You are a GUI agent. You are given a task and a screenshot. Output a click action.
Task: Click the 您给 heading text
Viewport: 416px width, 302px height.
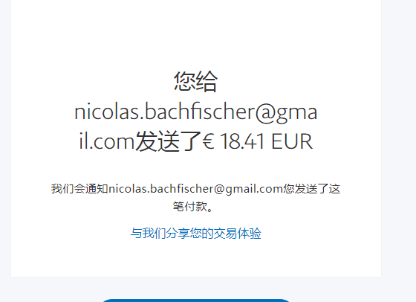[x=196, y=82]
